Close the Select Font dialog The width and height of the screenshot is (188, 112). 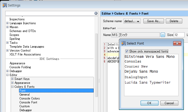[177, 43]
